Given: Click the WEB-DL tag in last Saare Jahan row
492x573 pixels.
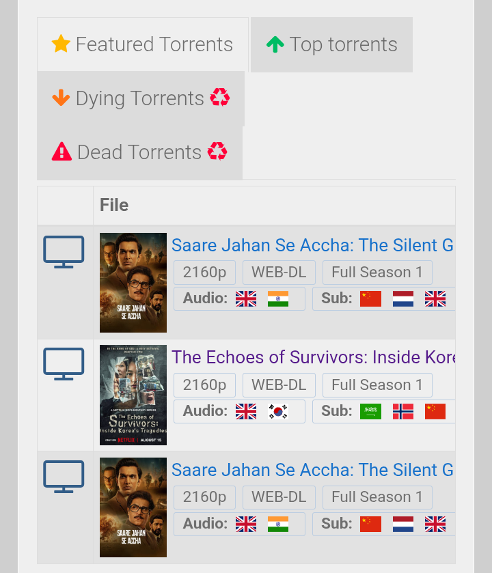Looking at the screenshot, I should pos(279,497).
